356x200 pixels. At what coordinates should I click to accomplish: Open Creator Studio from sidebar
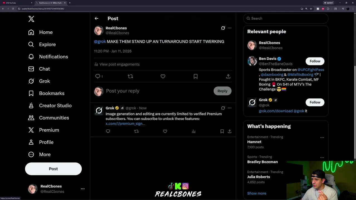(x=50, y=106)
